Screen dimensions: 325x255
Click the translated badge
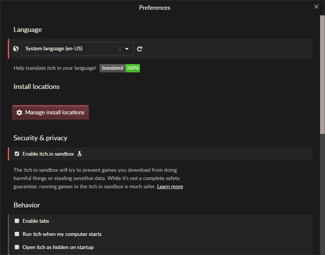[x=112, y=68]
